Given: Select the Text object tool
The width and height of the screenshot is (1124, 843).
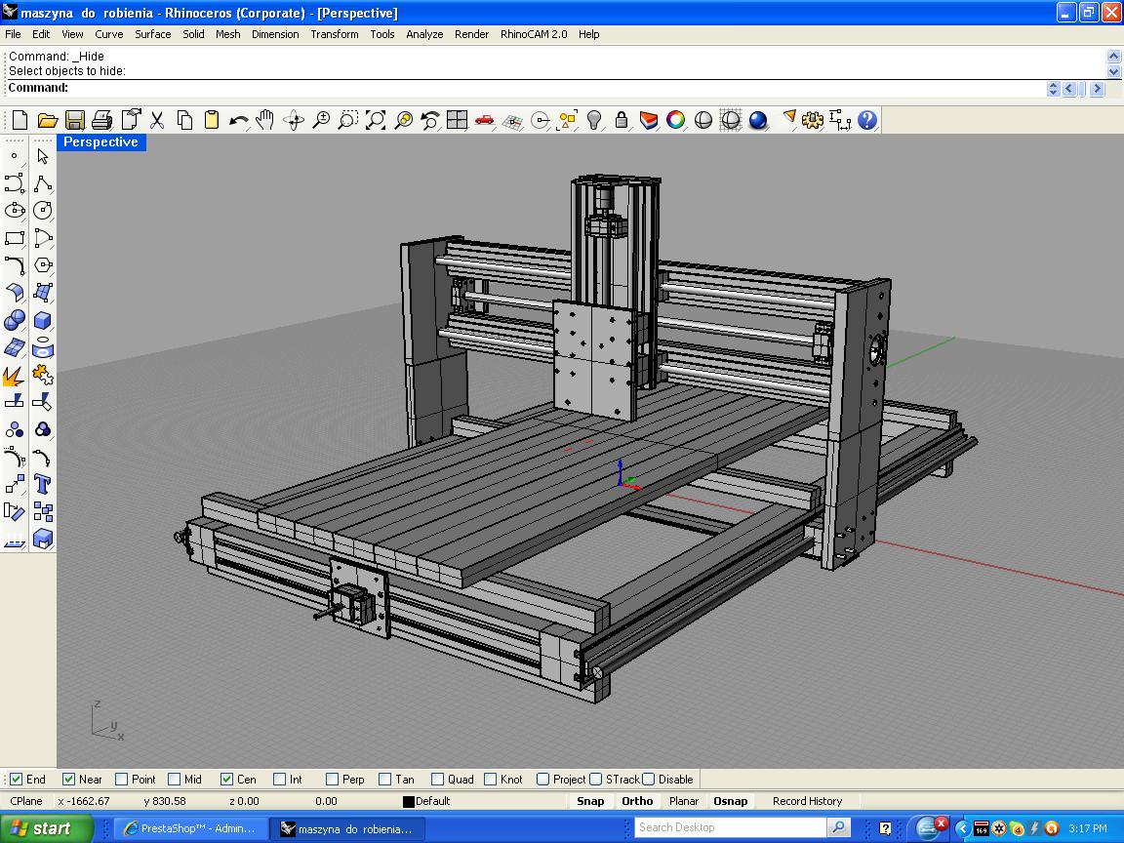Looking at the screenshot, I should (42, 485).
